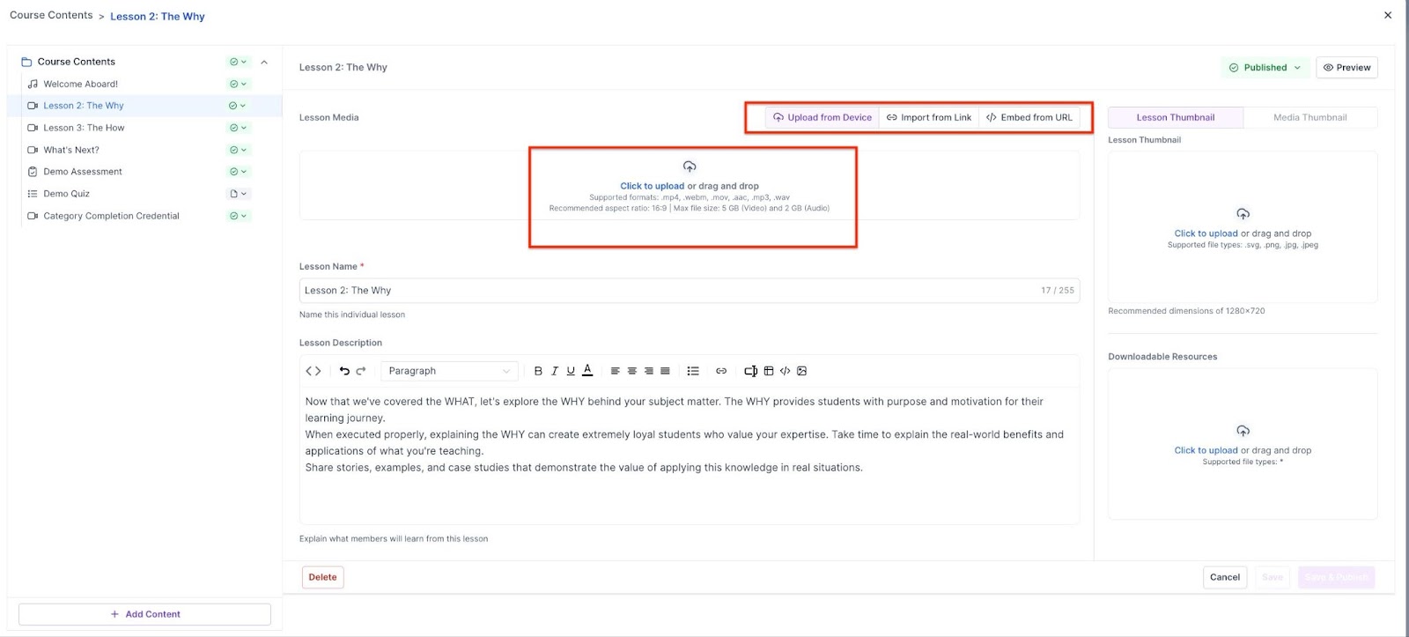This screenshot has height=637, width=1409.
Task: Open draft status dropdown for Demo Quiz
Action: click(238, 194)
